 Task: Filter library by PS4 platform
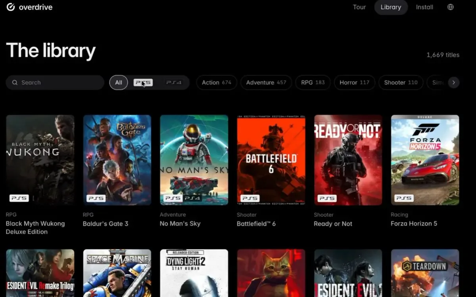click(x=174, y=82)
